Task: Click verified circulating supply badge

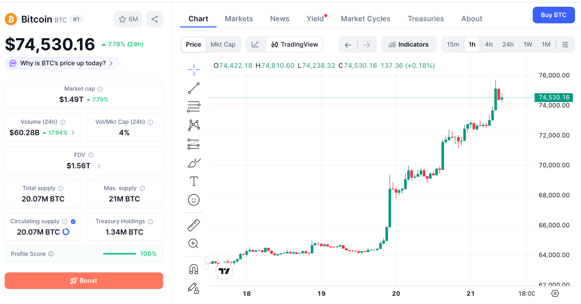Action: (73, 222)
